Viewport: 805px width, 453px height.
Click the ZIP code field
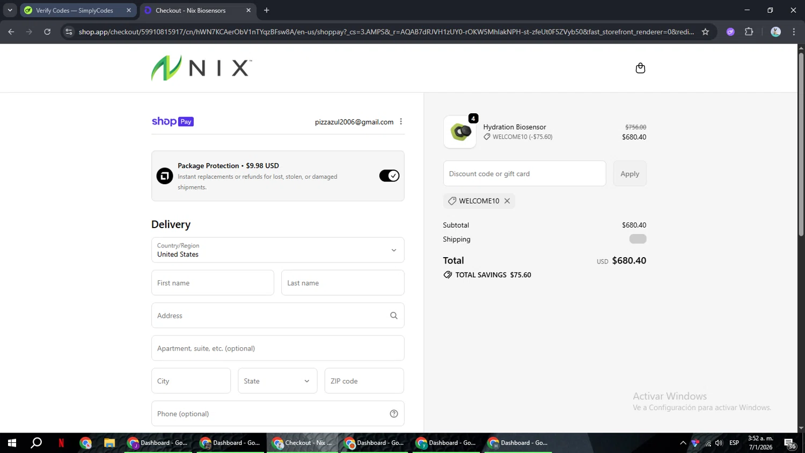[x=364, y=381]
